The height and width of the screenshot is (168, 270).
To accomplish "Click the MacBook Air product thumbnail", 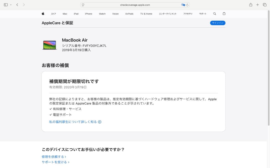I will tap(49, 45).
